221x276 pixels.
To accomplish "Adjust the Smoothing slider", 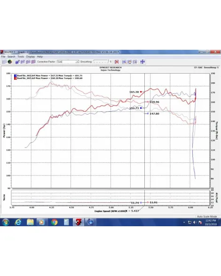I will click(x=101, y=61).
